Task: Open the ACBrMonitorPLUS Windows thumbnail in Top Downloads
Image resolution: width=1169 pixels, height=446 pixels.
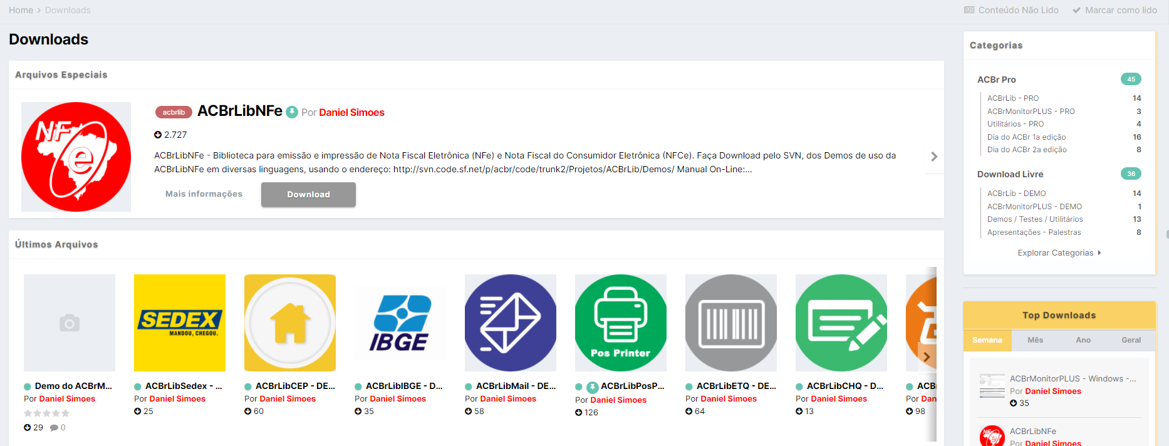Action: [x=992, y=386]
